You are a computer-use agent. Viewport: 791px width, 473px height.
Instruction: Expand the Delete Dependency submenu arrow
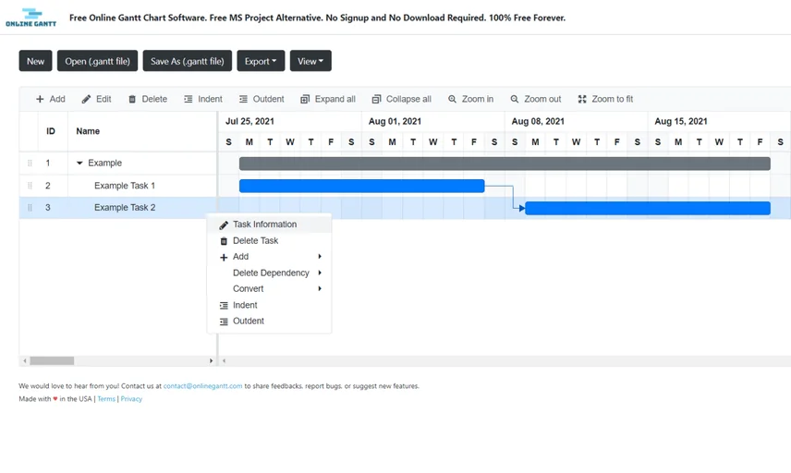(320, 273)
